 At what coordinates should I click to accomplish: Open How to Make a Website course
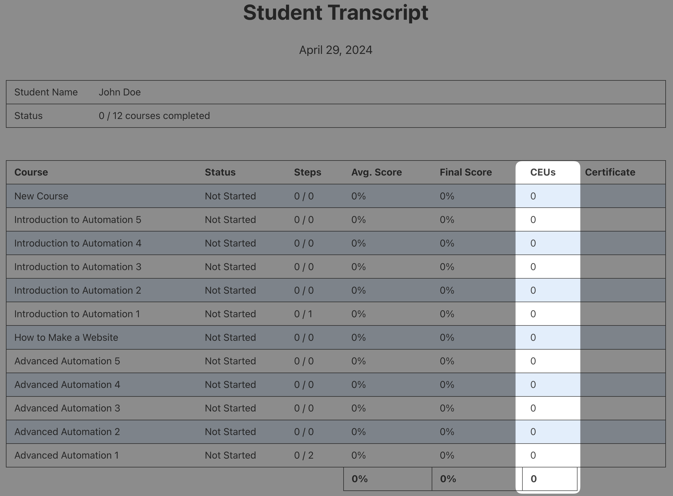click(x=66, y=338)
